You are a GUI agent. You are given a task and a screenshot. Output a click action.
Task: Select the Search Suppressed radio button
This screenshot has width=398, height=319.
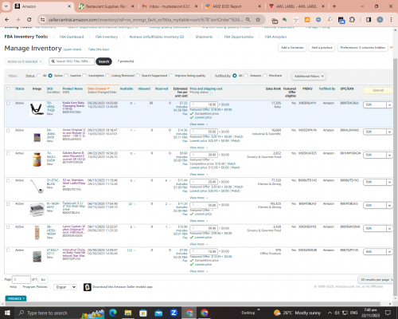point(138,76)
